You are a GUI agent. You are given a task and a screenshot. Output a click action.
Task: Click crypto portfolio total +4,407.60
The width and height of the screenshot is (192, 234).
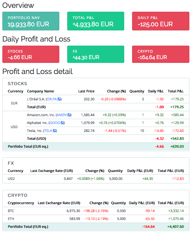click(175, 227)
